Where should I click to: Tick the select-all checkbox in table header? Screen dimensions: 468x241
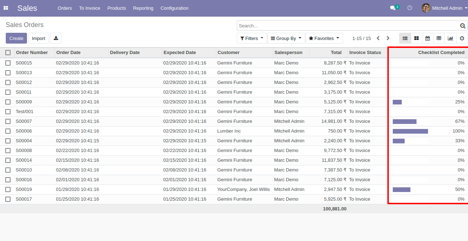[x=8, y=53]
